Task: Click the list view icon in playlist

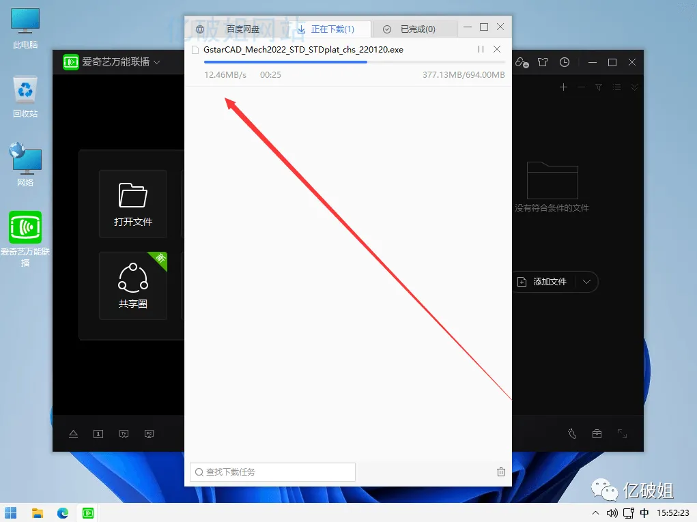Action: point(616,87)
